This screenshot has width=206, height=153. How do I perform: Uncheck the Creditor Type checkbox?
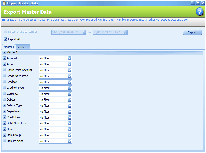4,87
